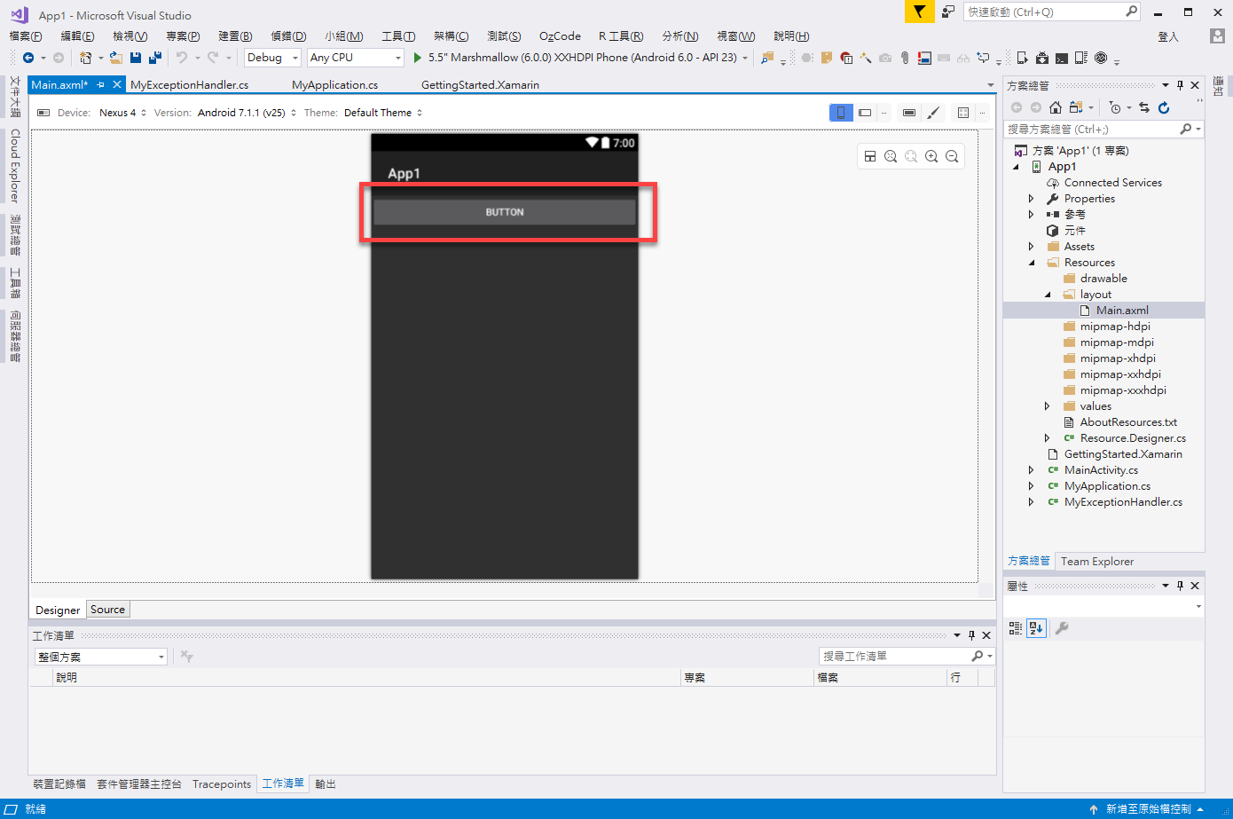The width and height of the screenshot is (1233, 819).
Task: Open the Team Explorer tab
Action: click(1097, 562)
